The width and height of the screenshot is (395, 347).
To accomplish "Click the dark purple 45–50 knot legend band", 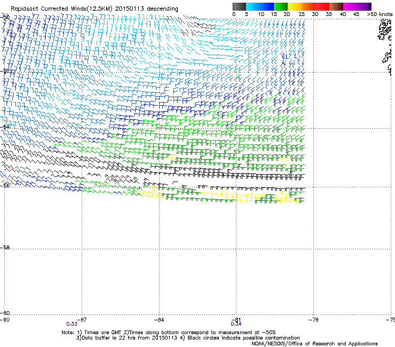I will tap(364, 6).
